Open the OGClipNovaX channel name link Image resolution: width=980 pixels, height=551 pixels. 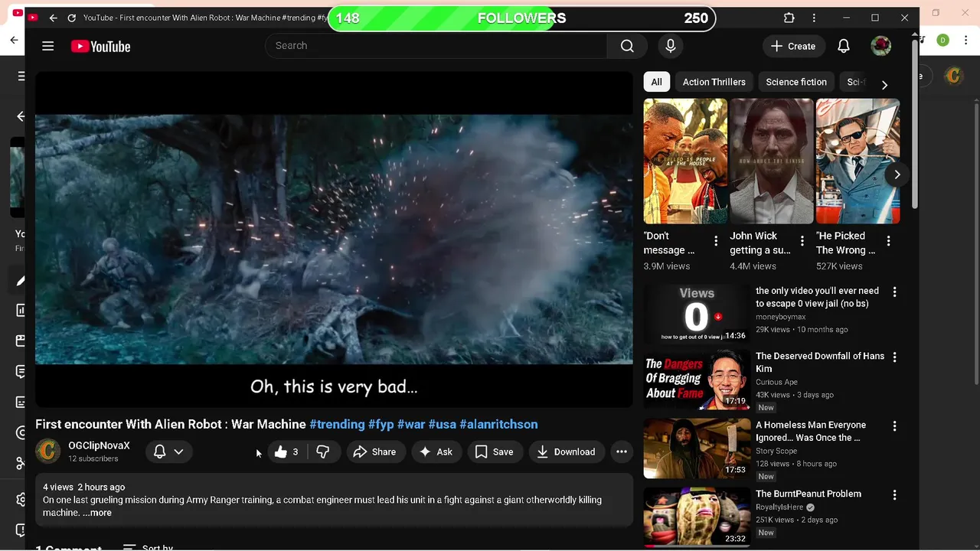(99, 445)
